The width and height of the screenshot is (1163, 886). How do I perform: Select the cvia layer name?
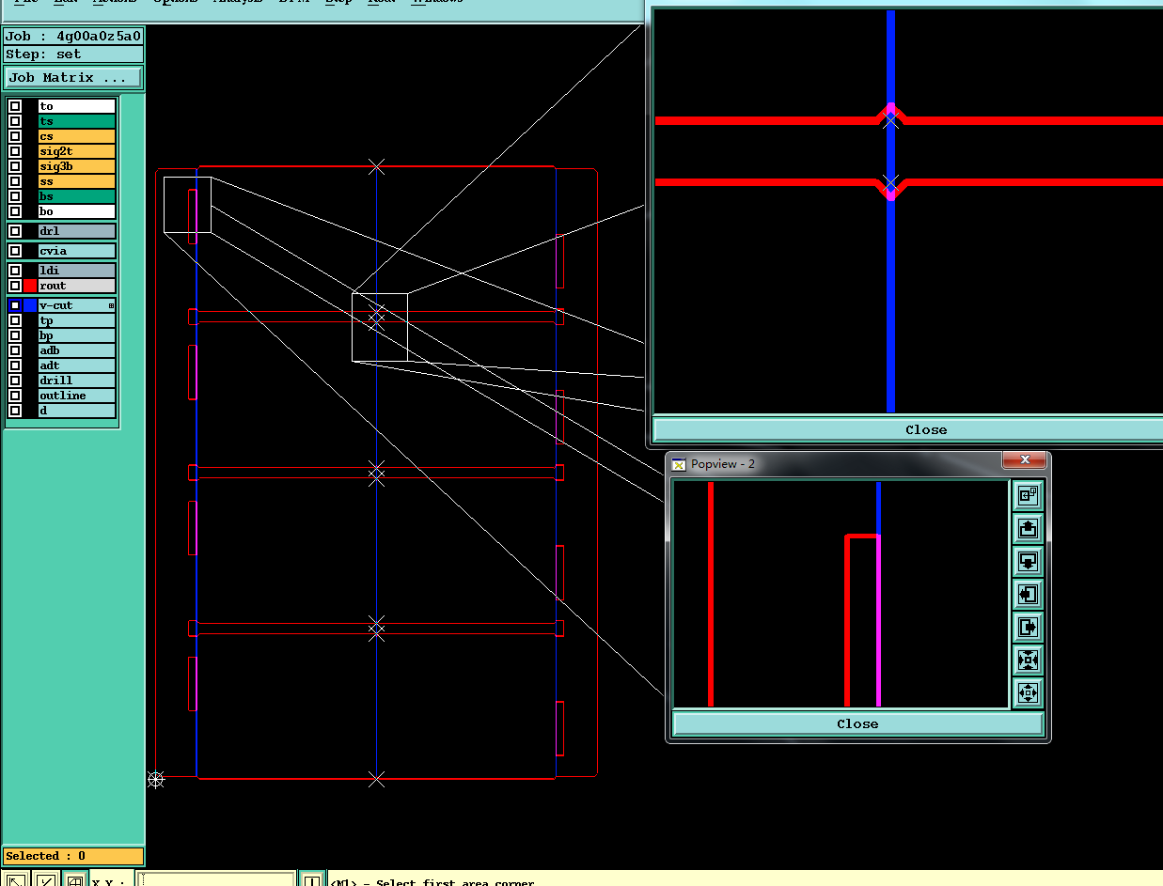pyautogui.click(x=77, y=251)
